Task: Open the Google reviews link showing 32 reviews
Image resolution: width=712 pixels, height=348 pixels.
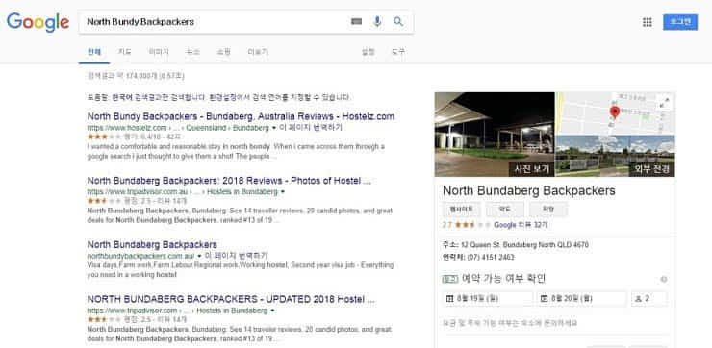Action: (521, 225)
